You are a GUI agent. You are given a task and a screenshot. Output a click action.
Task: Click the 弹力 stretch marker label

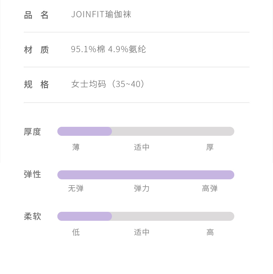tap(142, 189)
